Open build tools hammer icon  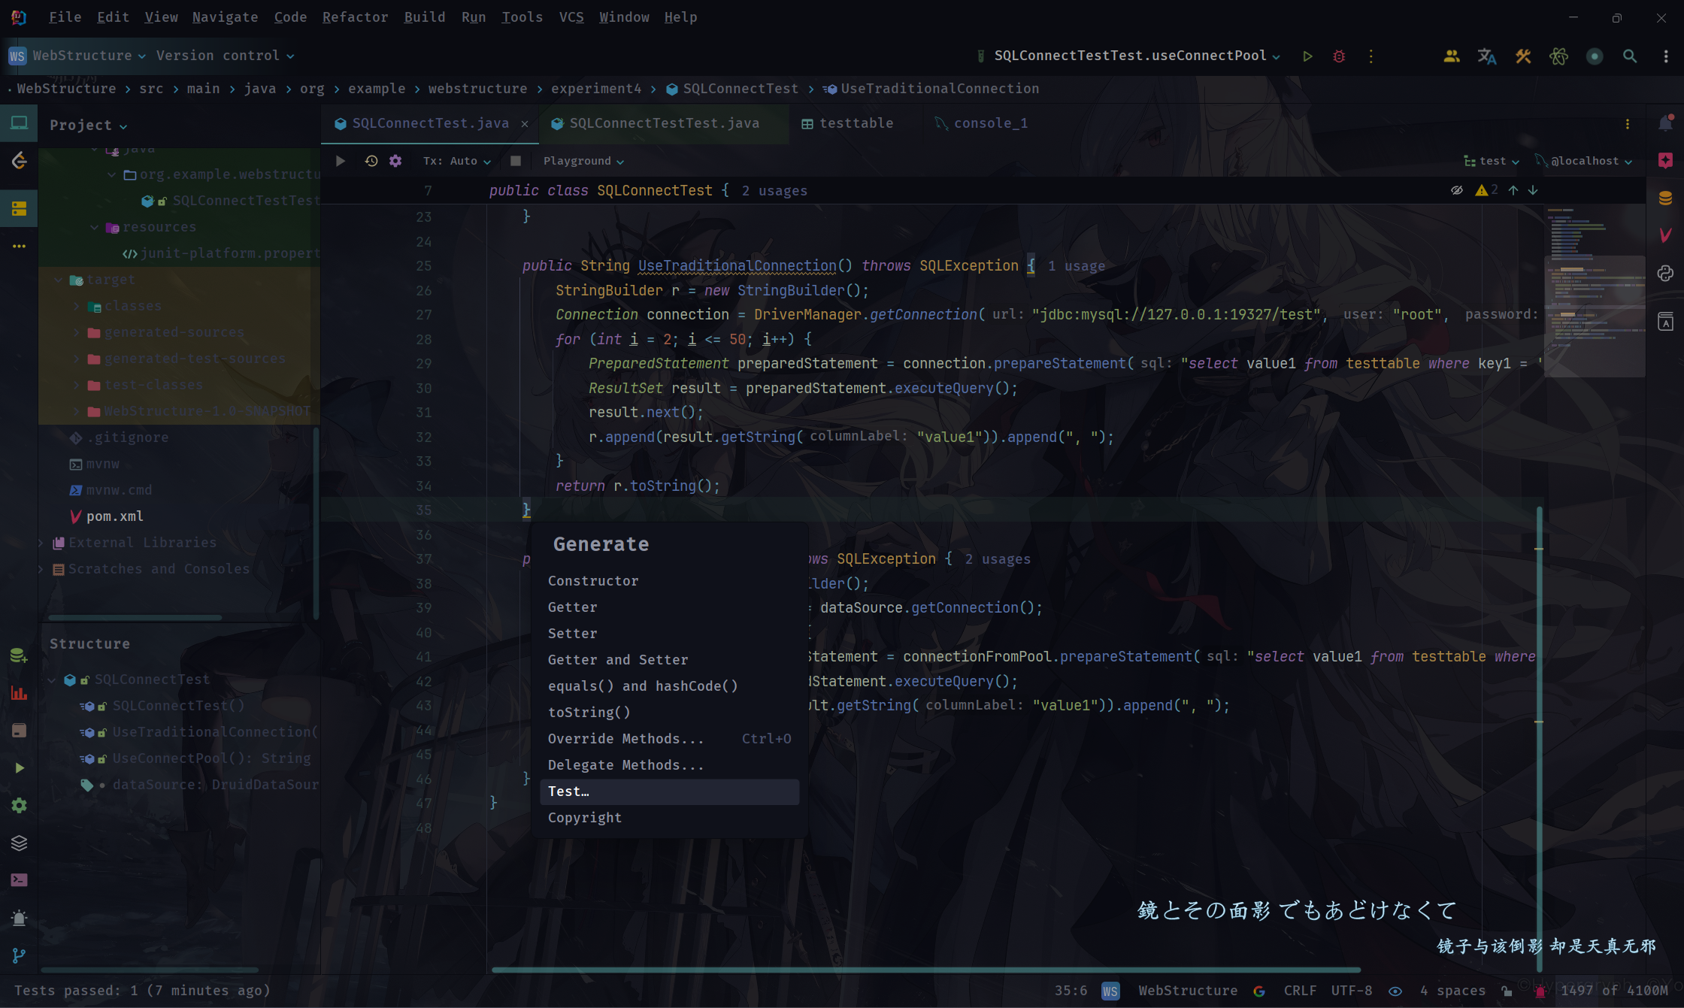[1523, 56]
